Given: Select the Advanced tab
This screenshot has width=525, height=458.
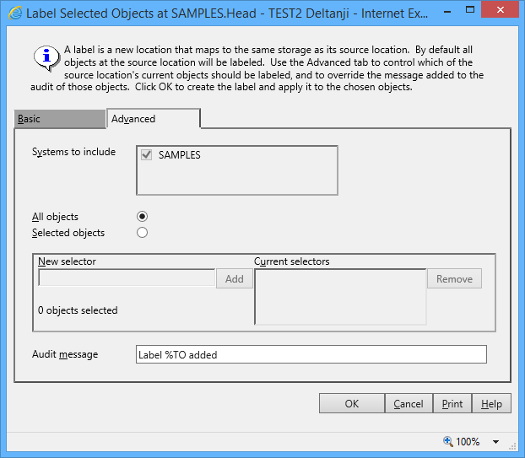Looking at the screenshot, I should tap(152, 119).
